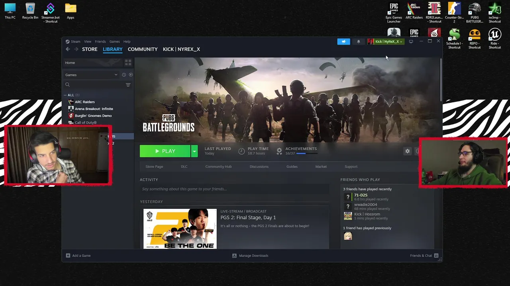
Task: Select the iw3mp shortcut on desktop
Action: pyautogui.click(x=495, y=13)
